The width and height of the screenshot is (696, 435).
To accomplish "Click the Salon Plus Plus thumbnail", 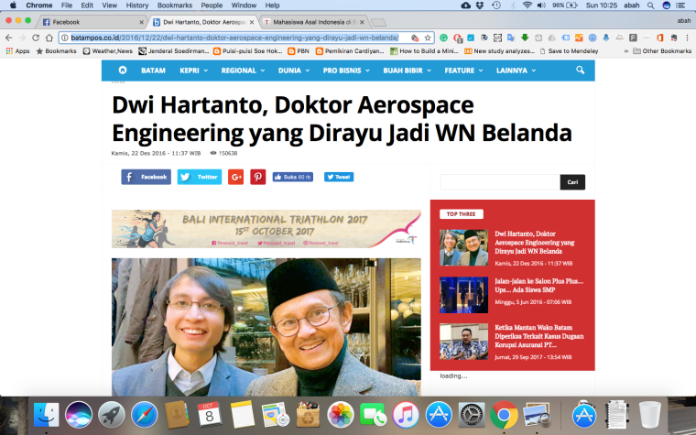I will coord(464,295).
